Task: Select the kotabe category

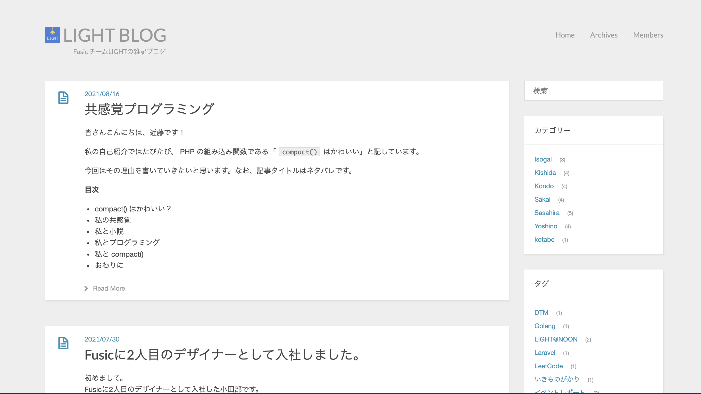Action: click(544, 239)
